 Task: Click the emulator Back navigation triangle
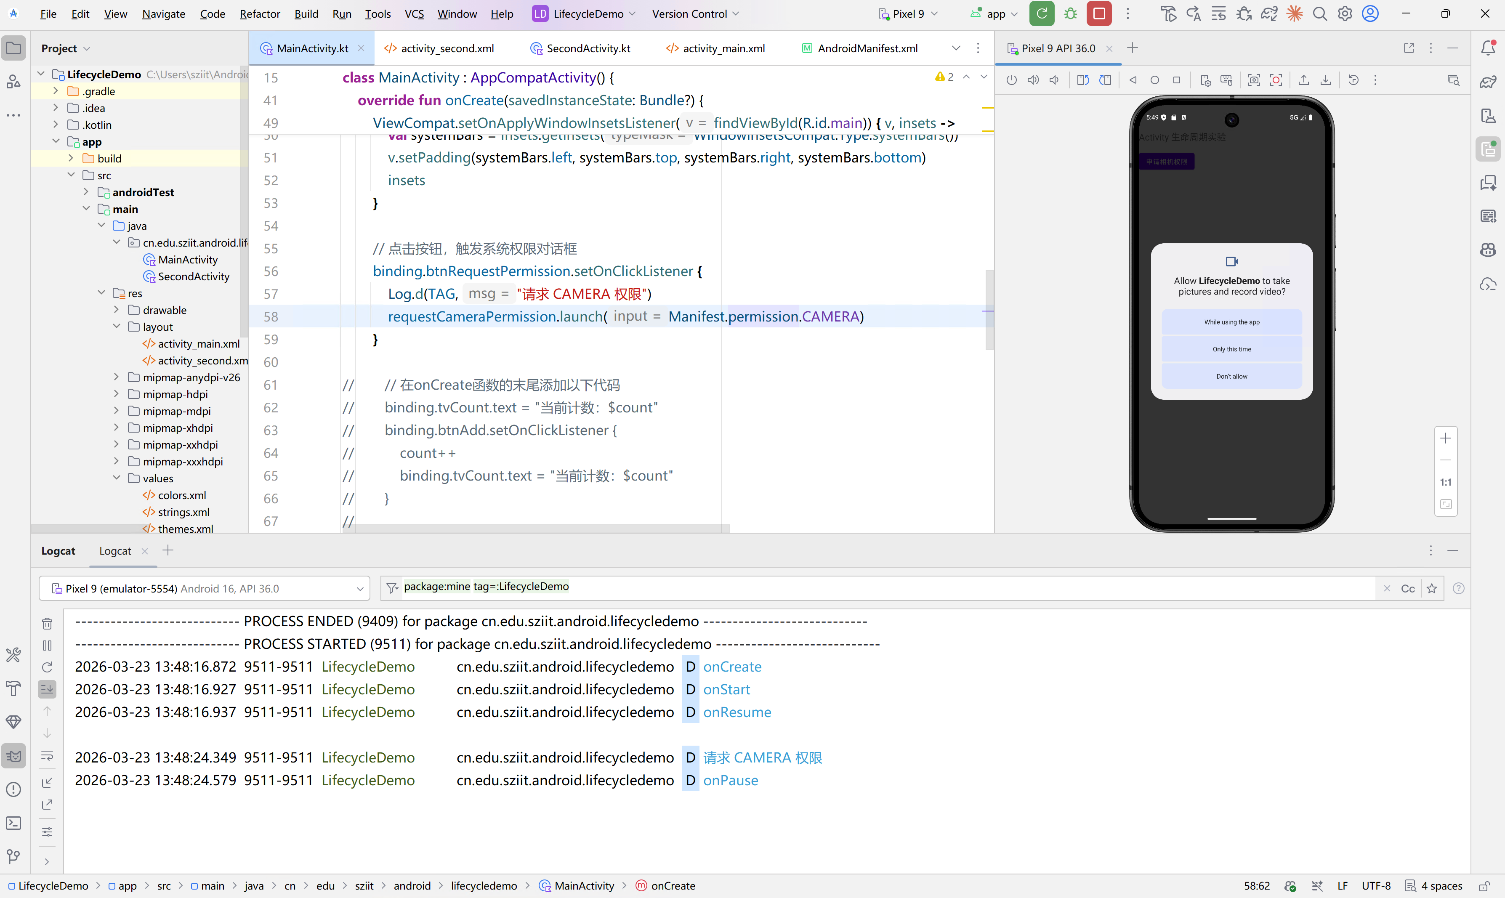(x=1133, y=80)
